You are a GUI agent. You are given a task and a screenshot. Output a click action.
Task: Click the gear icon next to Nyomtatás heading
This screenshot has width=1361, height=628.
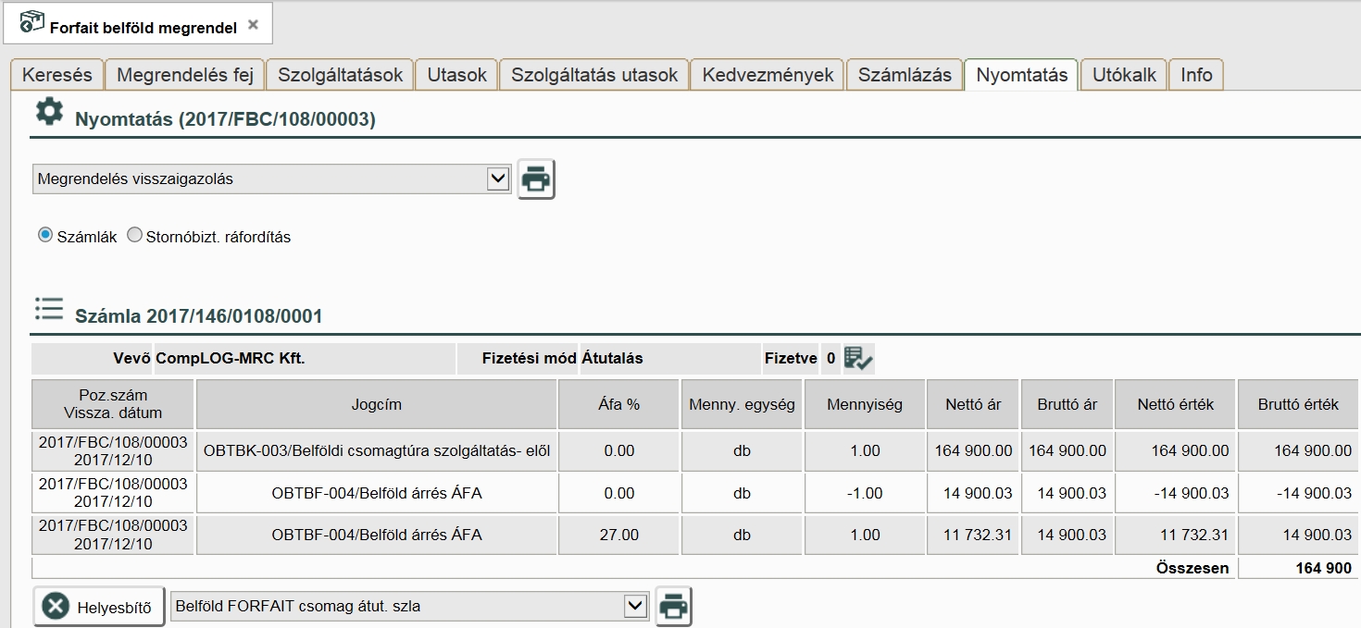point(49,113)
